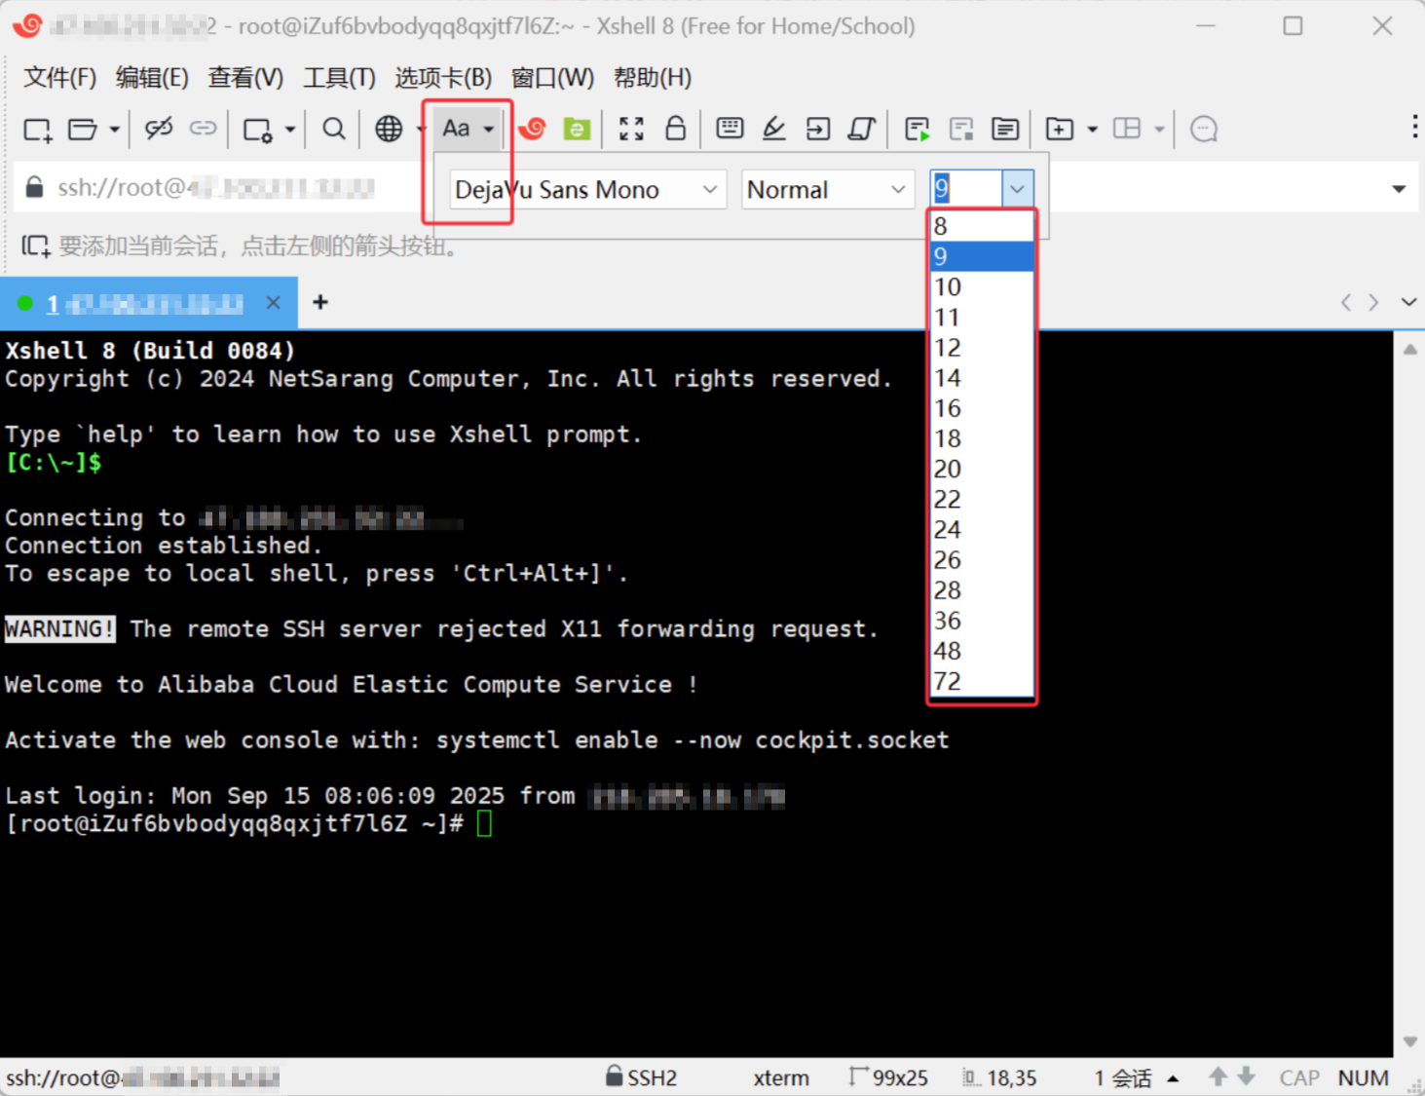1425x1096 pixels.
Task: Open the 工具(T) menu
Action: (339, 78)
